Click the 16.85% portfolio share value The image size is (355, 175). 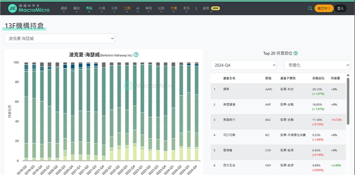pyautogui.click(x=317, y=104)
